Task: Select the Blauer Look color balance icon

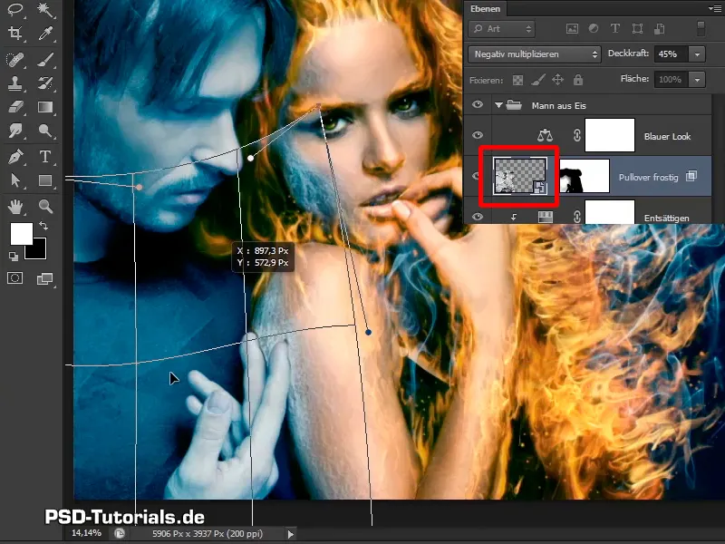Action: click(546, 135)
